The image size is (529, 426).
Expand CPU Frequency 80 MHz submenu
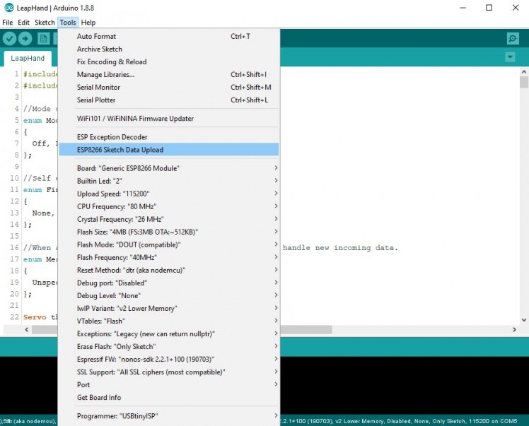click(x=169, y=206)
